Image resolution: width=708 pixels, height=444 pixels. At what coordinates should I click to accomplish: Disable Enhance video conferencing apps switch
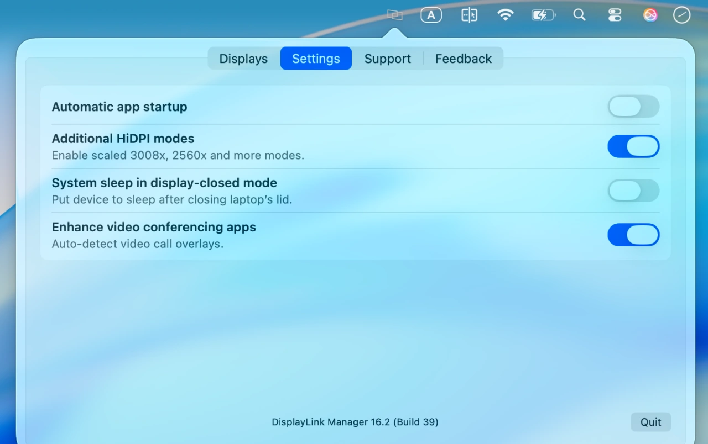point(633,235)
